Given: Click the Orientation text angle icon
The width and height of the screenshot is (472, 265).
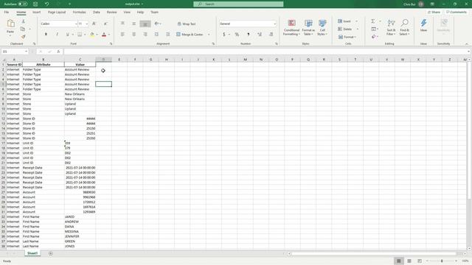Looking at the screenshot, I should pyautogui.click(x=156, y=24).
